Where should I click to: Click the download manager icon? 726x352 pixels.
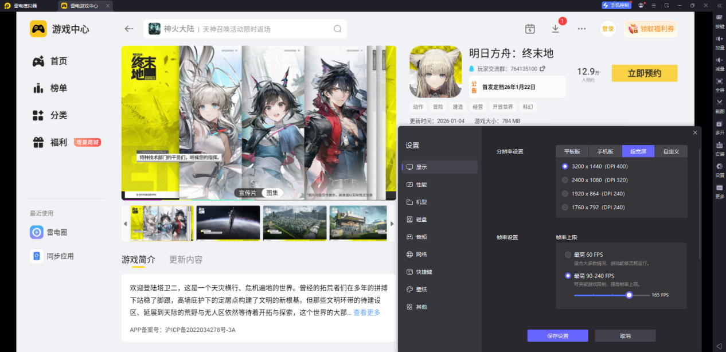pyautogui.click(x=555, y=29)
